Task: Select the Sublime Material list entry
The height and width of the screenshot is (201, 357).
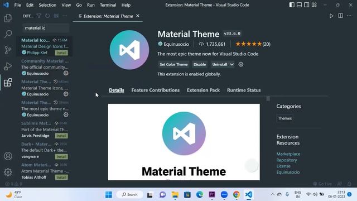Action: pyautogui.click(x=45, y=130)
